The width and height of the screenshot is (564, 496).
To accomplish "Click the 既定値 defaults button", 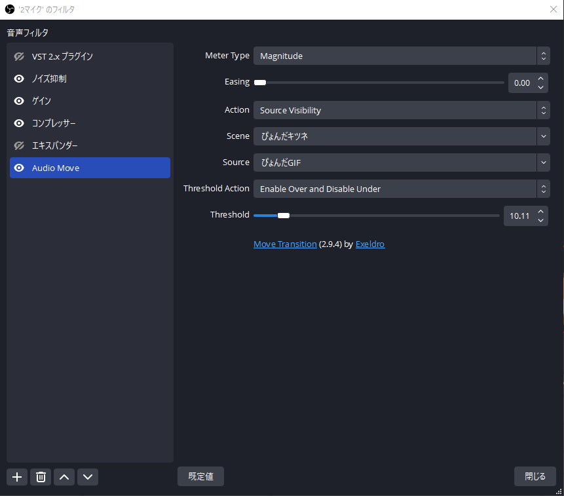I will click(x=200, y=476).
